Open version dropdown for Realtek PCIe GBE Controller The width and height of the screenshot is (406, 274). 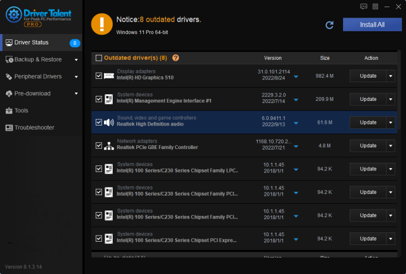coord(296,146)
